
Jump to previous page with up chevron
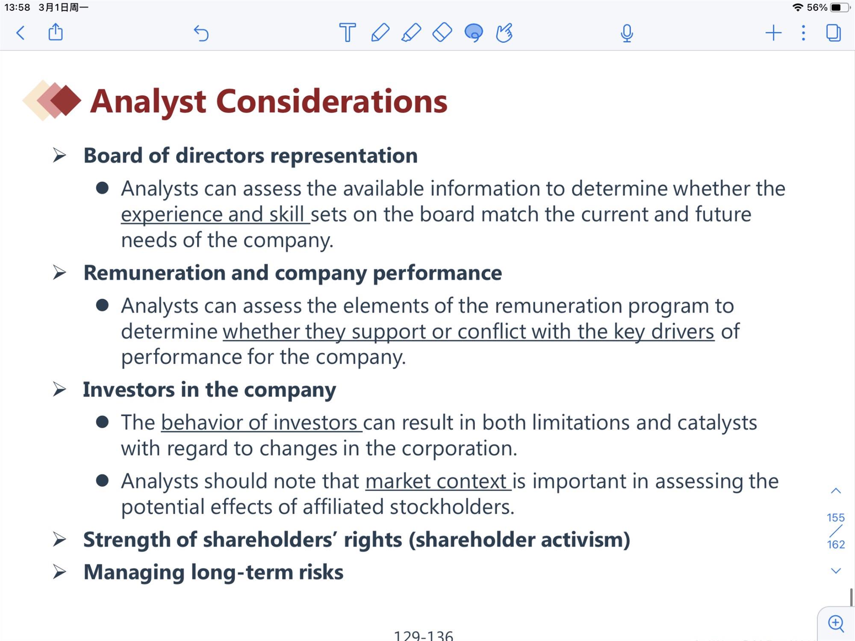[x=836, y=491]
